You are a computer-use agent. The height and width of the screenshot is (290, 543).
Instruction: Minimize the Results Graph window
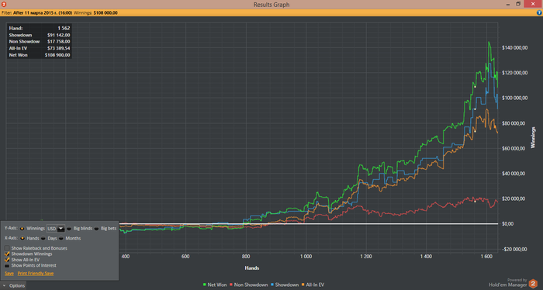508,4
